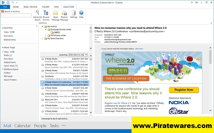Collapse the Favorites section
This screenshot has height=133, width=214.
coord(2,28)
